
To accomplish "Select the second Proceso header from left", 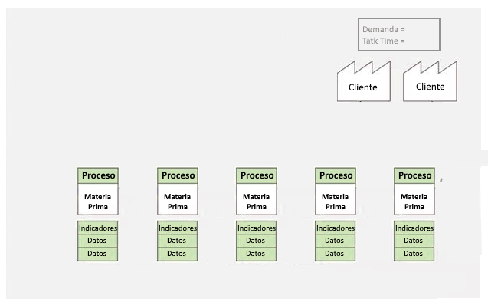I will [178, 175].
